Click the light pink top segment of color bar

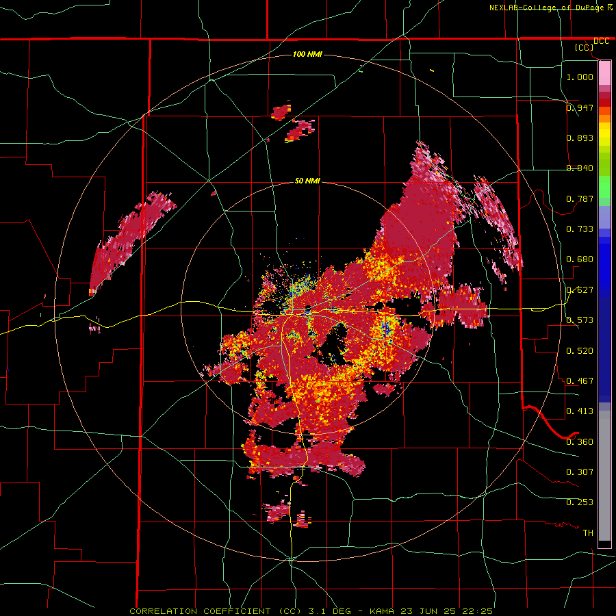604,73
